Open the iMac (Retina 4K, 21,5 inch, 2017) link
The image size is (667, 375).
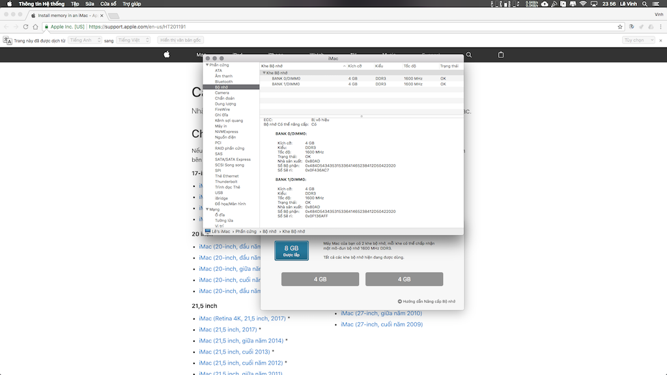pyautogui.click(x=242, y=318)
